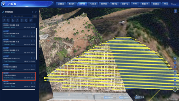Click the strip route tool icon
179x101 pixels.
pos(8,20)
